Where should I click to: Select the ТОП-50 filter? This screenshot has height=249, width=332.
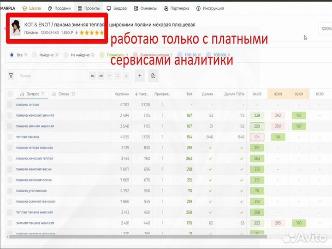189,55
